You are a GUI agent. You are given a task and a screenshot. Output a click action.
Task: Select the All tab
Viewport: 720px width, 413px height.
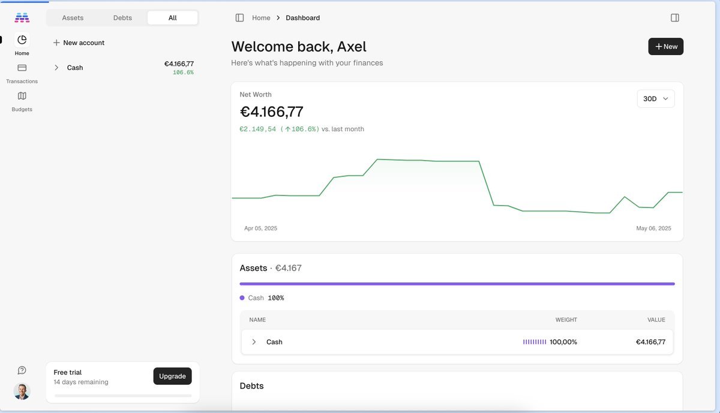(x=172, y=18)
